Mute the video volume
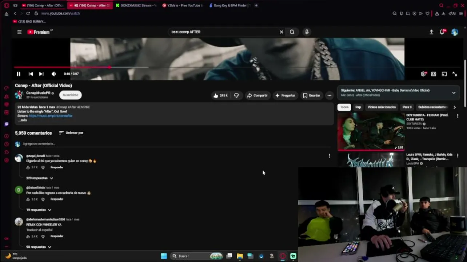 54,74
